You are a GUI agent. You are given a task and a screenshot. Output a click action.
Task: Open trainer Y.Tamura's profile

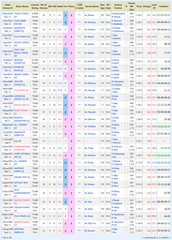(x=116, y=143)
